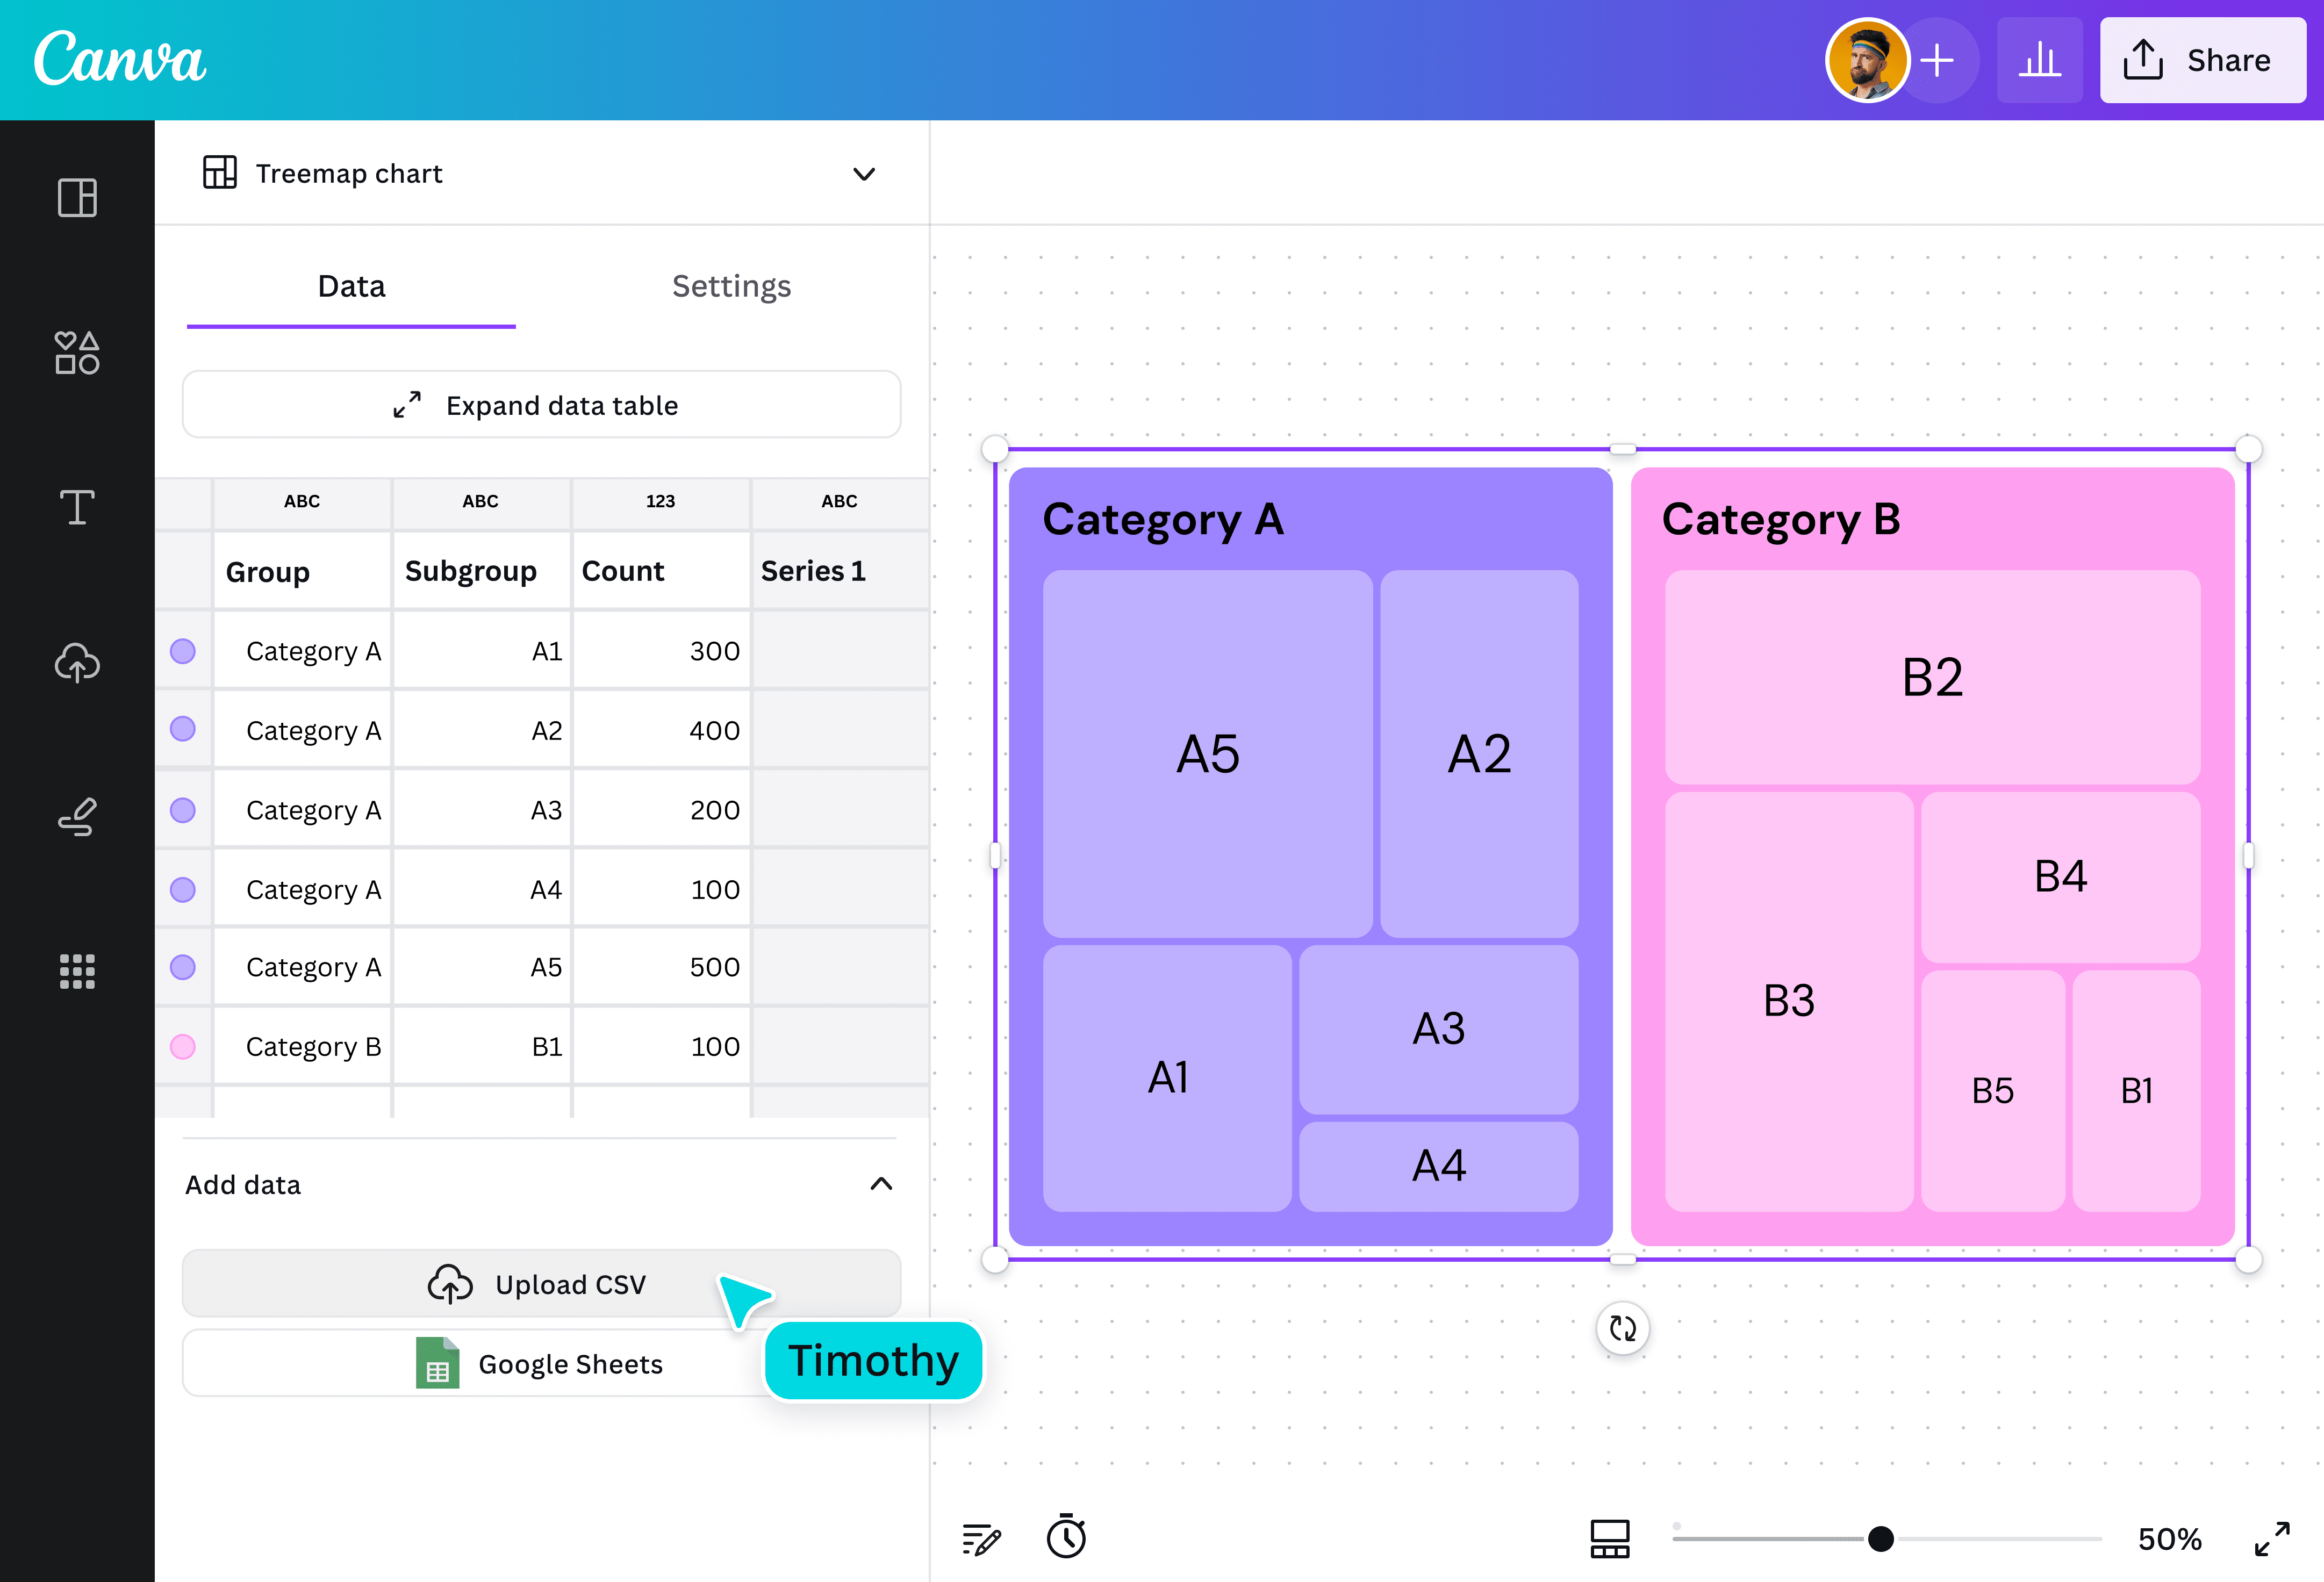2324x1582 pixels.
Task: Click the rotate handle below the treemap chart
Action: (x=1622, y=1329)
